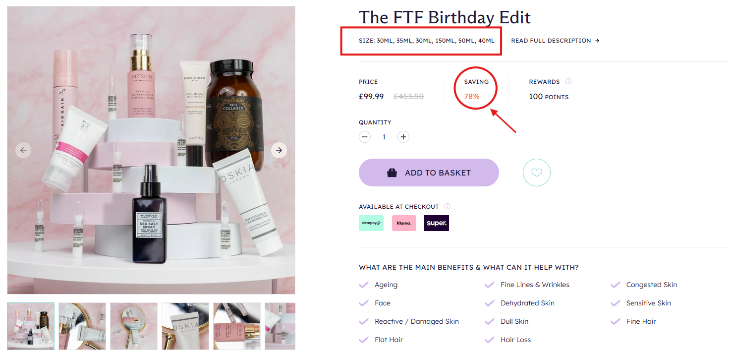Click the Super payment logo
Screen dimensions: 732x354
point(437,223)
